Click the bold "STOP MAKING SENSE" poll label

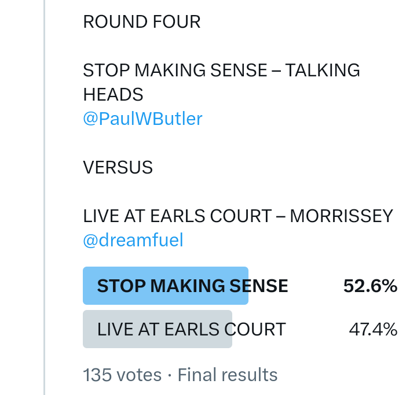(192, 286)
